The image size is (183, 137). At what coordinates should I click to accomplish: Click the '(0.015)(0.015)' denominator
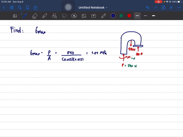click(72, 59)
